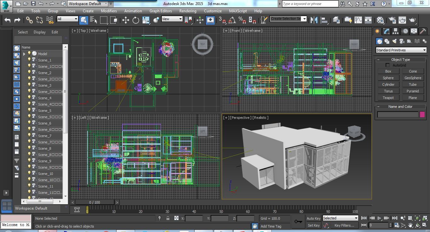Click frame 50 on the track bar

[x=221, y=210]
